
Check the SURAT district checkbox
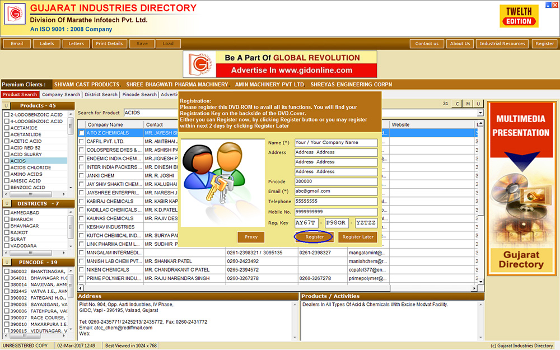(x=7, y=239)
